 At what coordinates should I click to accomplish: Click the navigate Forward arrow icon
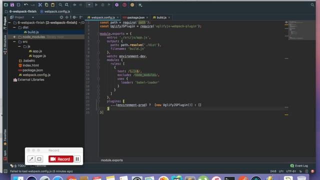80,4
